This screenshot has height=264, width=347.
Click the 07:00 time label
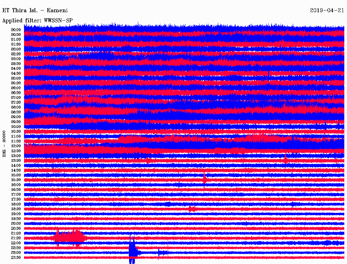tap(16, 98)
